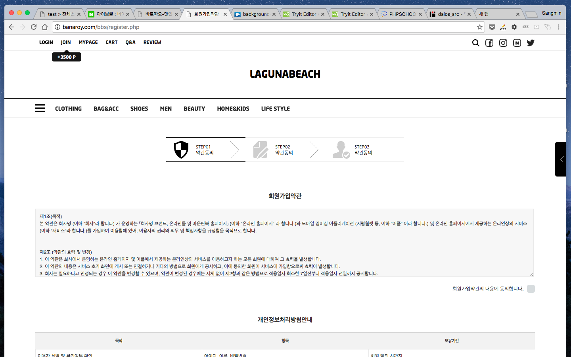Viewport: 571px width, 357px height.
Task: Expand the black side panel arrow
Action: point(561,159)
